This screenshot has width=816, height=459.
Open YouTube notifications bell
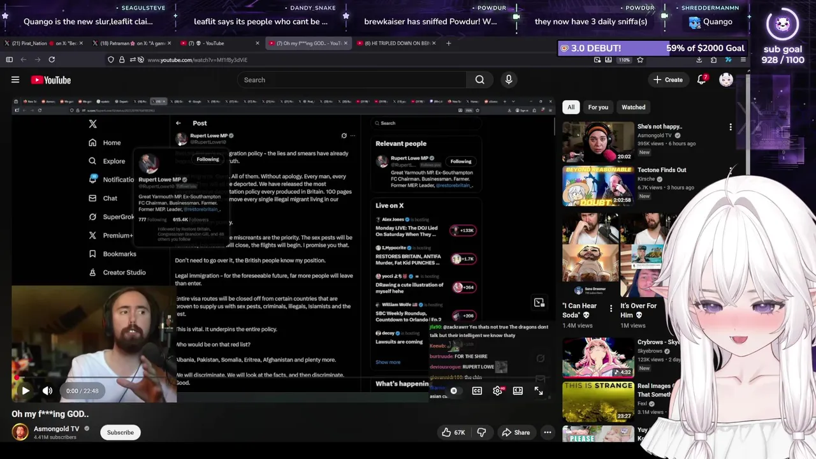(702, 80)
